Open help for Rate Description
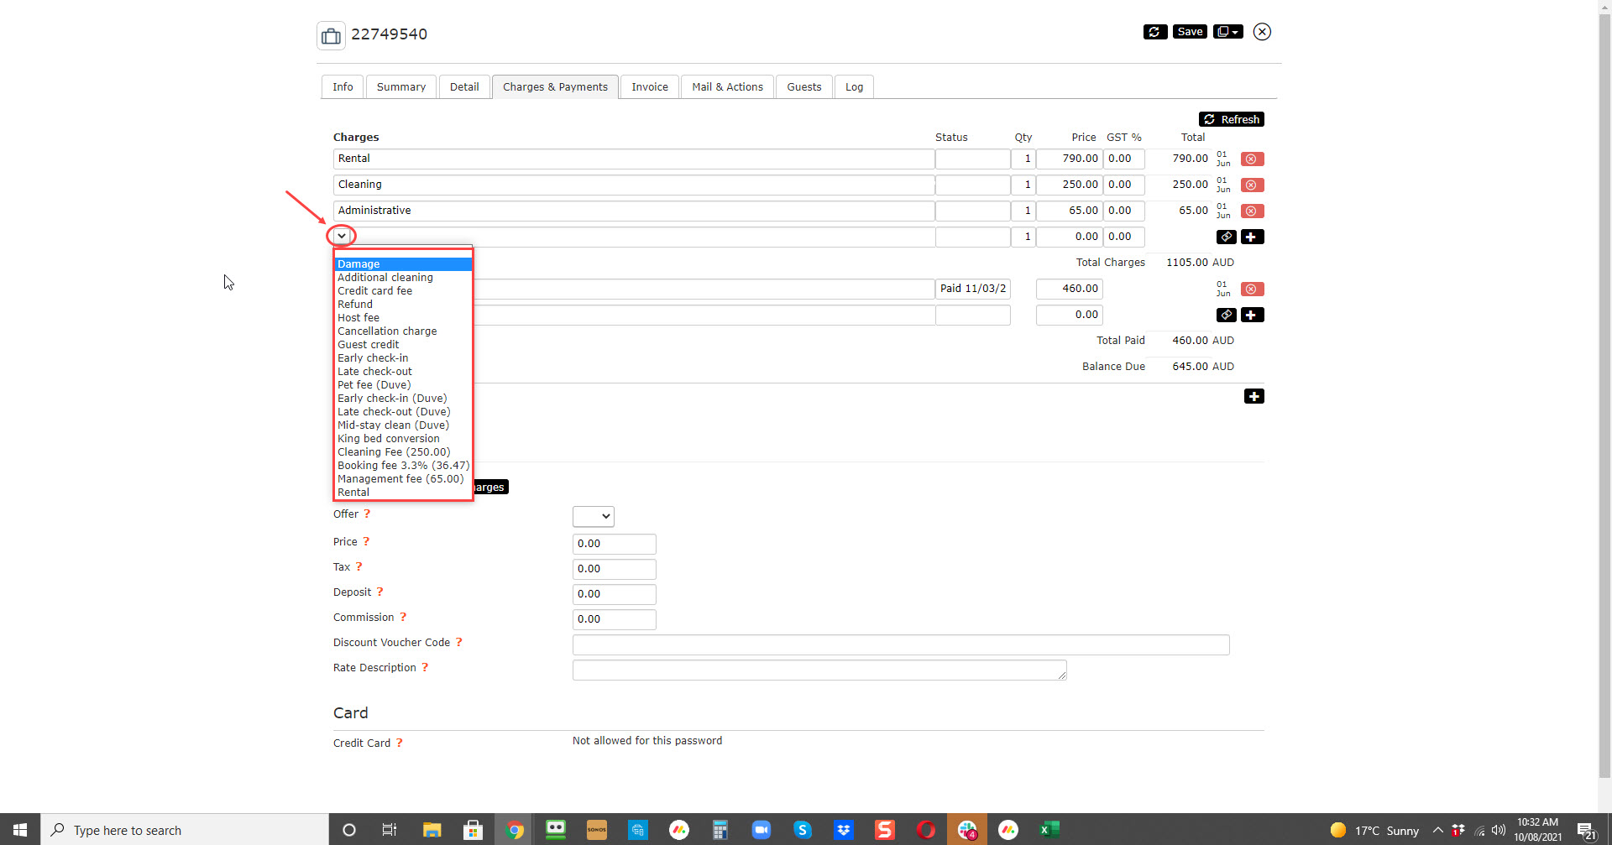This screenshot has width=1612, height=845. point(425,667)
